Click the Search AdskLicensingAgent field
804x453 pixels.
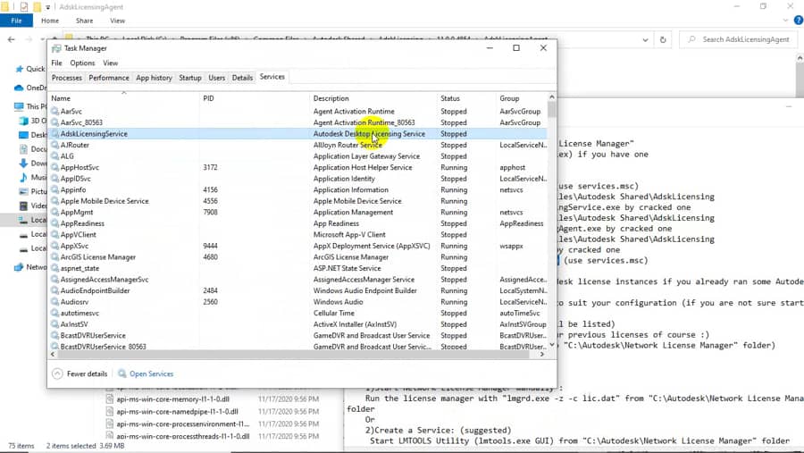pos(739,39)
